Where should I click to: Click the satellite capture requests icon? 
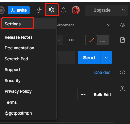tap(39, 10)
